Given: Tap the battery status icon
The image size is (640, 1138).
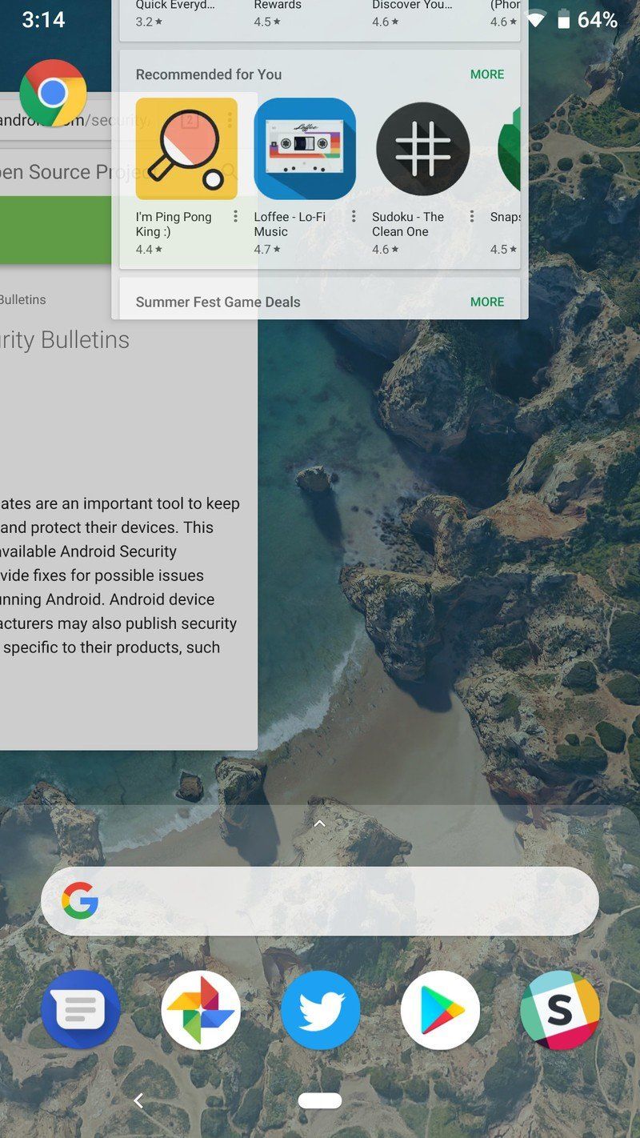Looking at the screenshot, I should [x=563, y=19].
